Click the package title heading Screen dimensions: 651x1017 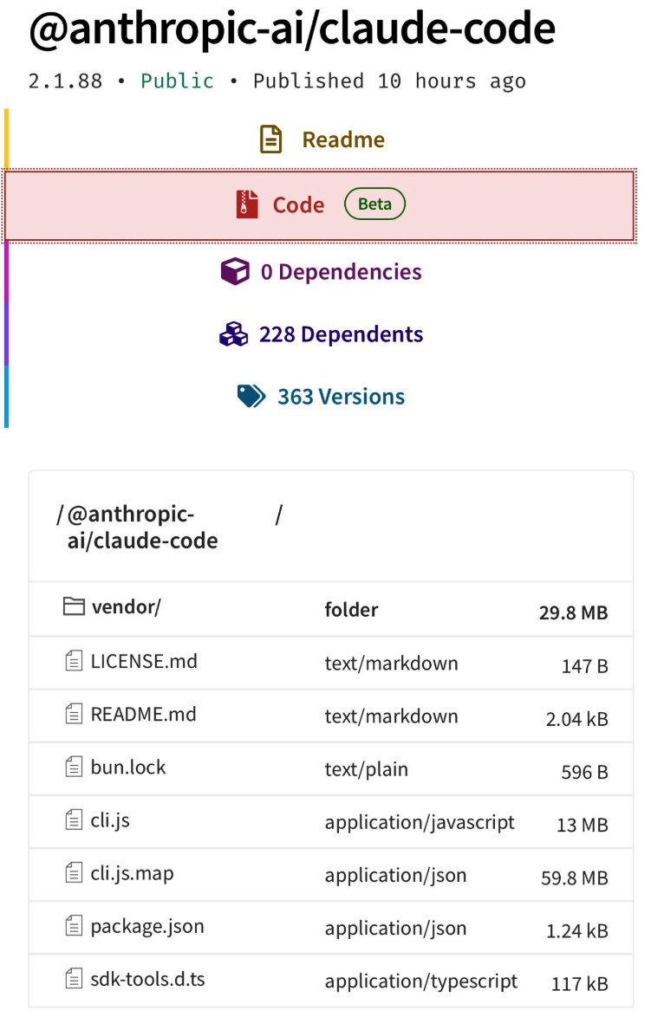pos(292,29)
